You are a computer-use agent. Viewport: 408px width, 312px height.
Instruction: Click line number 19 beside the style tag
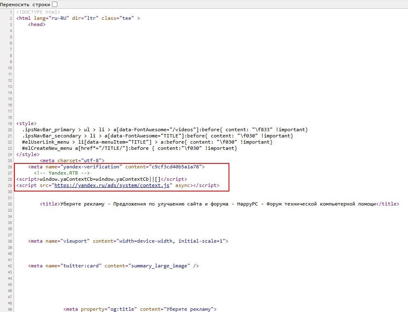10,123
